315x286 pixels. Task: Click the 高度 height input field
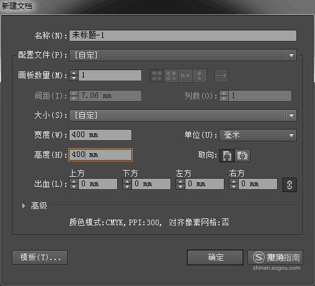[x=100, y=154]
